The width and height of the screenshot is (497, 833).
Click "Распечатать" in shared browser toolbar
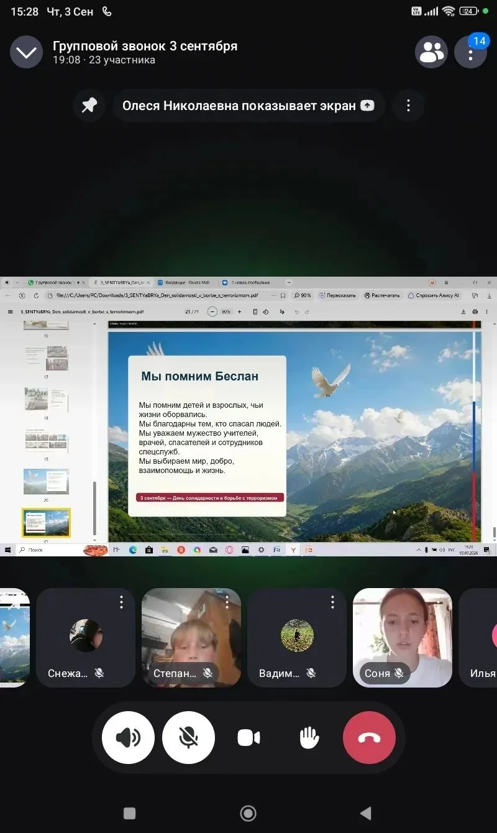(381, 296)
